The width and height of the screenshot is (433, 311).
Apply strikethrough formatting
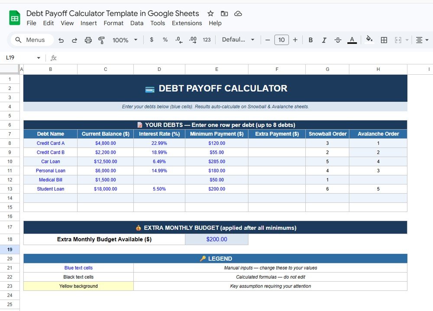pyautogui.click(x=338, y=40)
